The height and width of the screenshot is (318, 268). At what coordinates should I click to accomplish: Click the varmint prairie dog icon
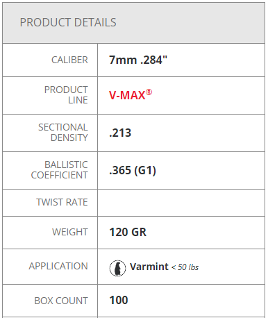coord(117,268)
